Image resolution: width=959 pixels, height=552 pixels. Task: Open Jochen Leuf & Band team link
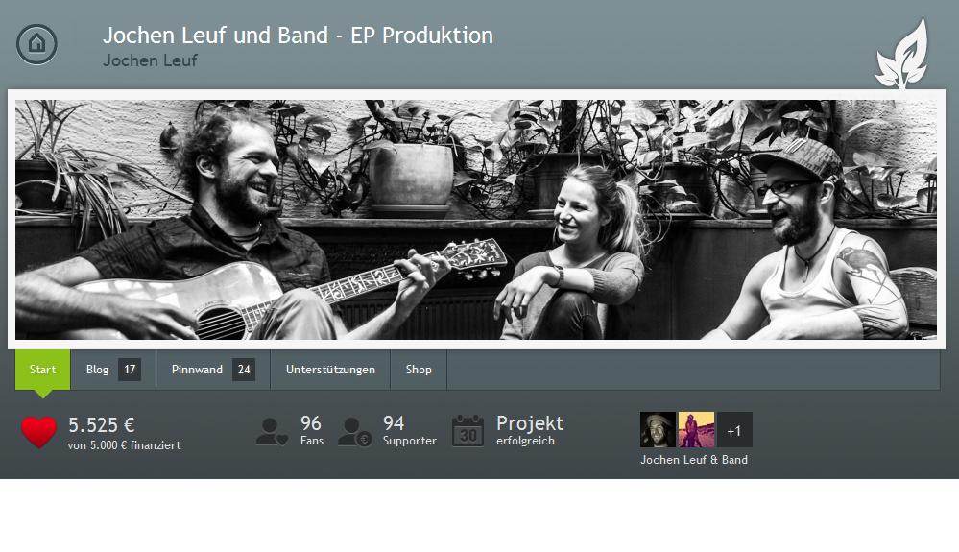point(694,460)
